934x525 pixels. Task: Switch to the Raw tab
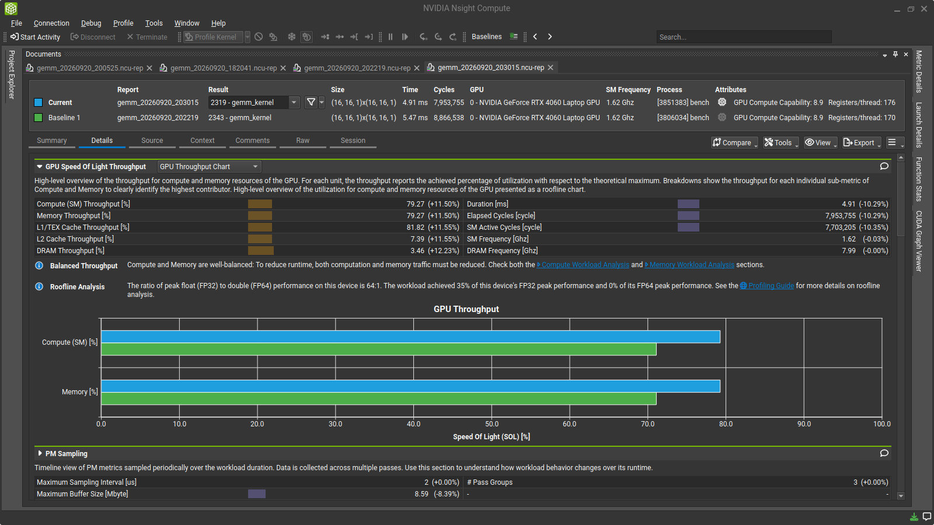[303, 141]
